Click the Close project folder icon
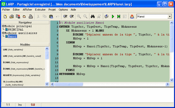This screenshot has width=175, height=108. click(x=24, y=17)
